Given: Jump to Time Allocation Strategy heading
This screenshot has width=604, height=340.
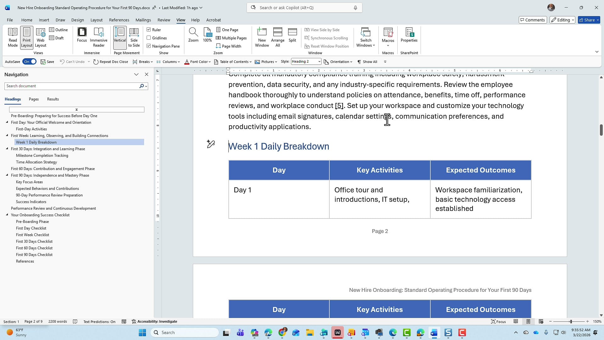Looking at the screenshot, I should pos(36,162).
